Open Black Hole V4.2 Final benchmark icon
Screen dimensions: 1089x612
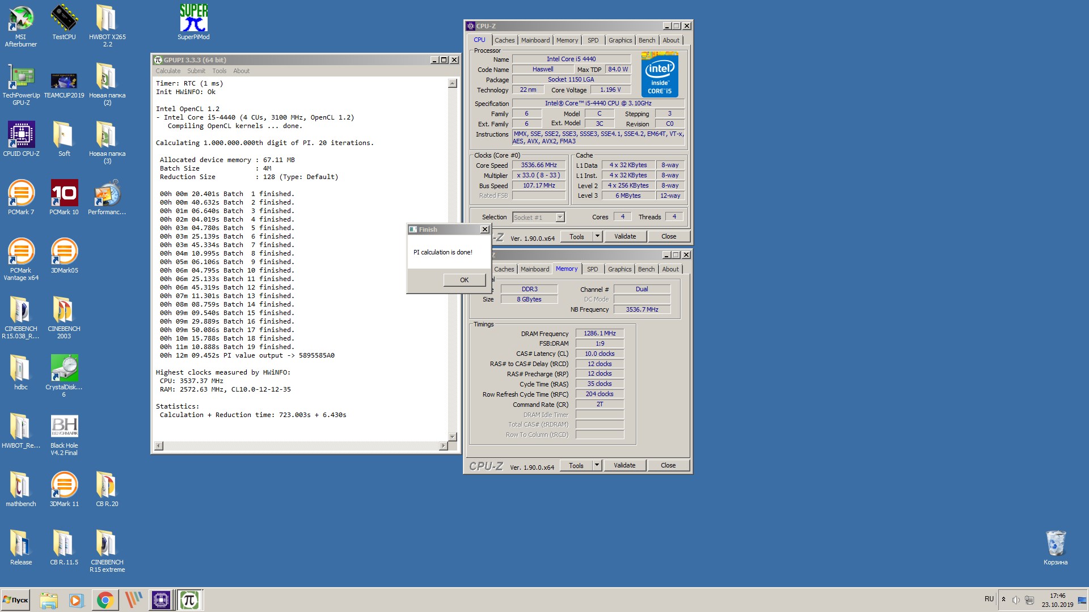click(64, 434)
